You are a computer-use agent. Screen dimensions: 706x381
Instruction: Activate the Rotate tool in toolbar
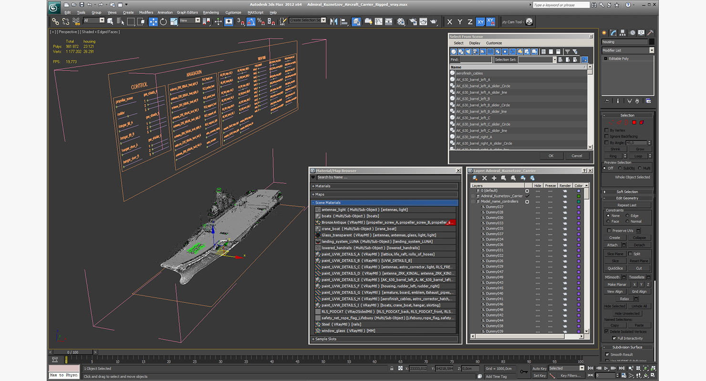pyautogui.click(x=164, y=21)
